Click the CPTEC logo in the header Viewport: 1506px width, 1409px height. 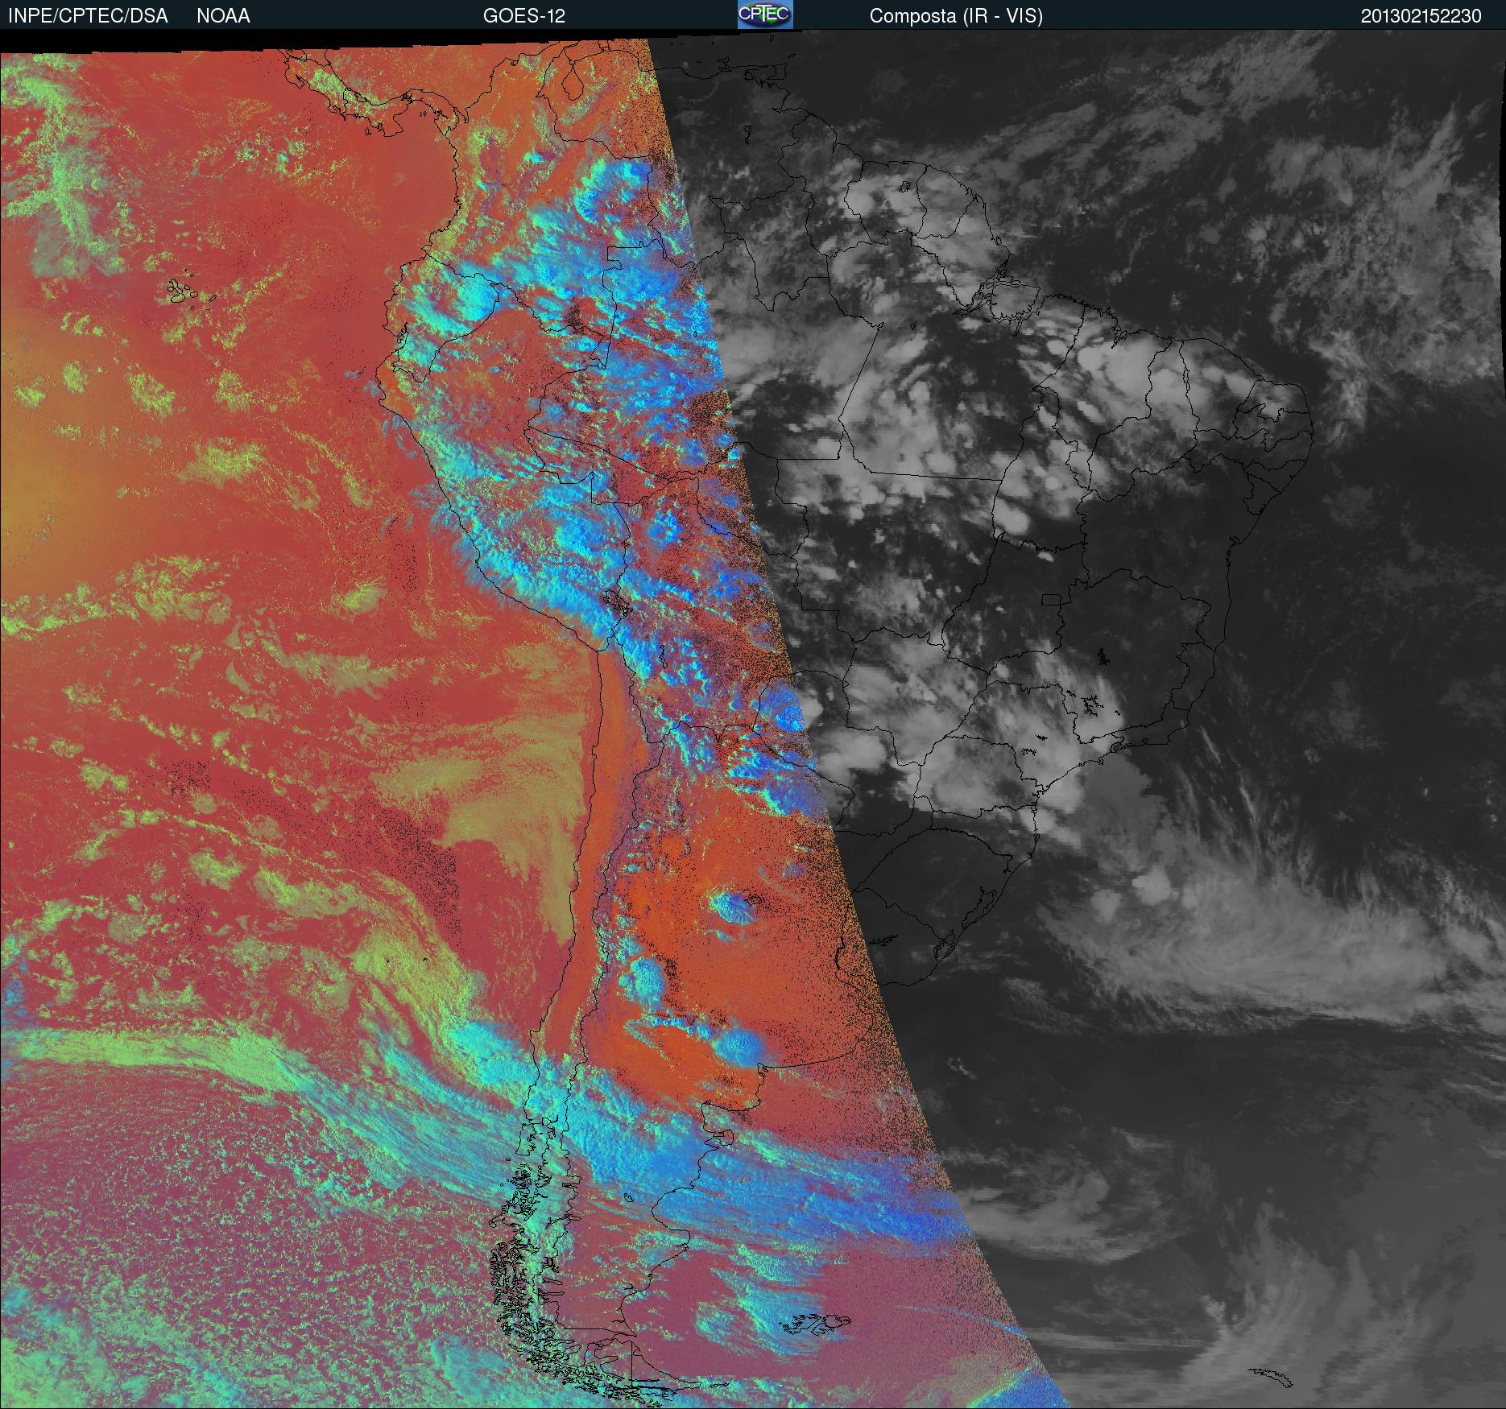tap(765, 14)
